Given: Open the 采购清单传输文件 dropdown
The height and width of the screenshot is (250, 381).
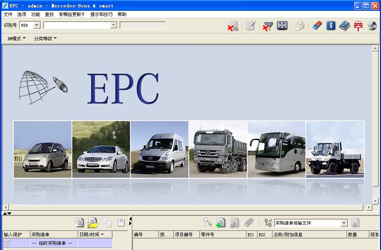Looking at the screenshot, I should (x=344, y=223).
